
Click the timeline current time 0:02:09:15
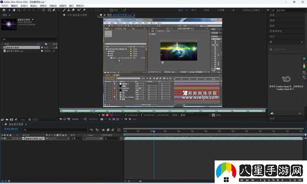pyautogui.click(x=11, y=129)
